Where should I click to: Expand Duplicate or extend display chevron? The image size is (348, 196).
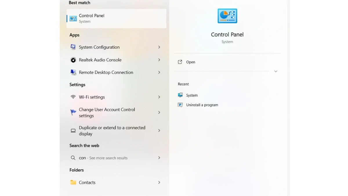(x=159, y=131)
